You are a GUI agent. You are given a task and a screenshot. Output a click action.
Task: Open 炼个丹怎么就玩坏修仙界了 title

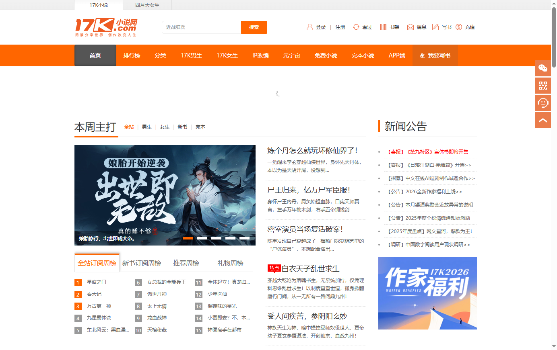coord(312,151)
